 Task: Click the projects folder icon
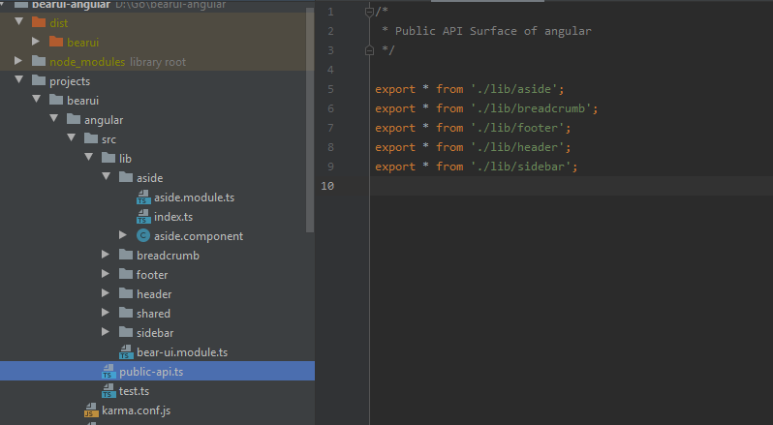39,80
